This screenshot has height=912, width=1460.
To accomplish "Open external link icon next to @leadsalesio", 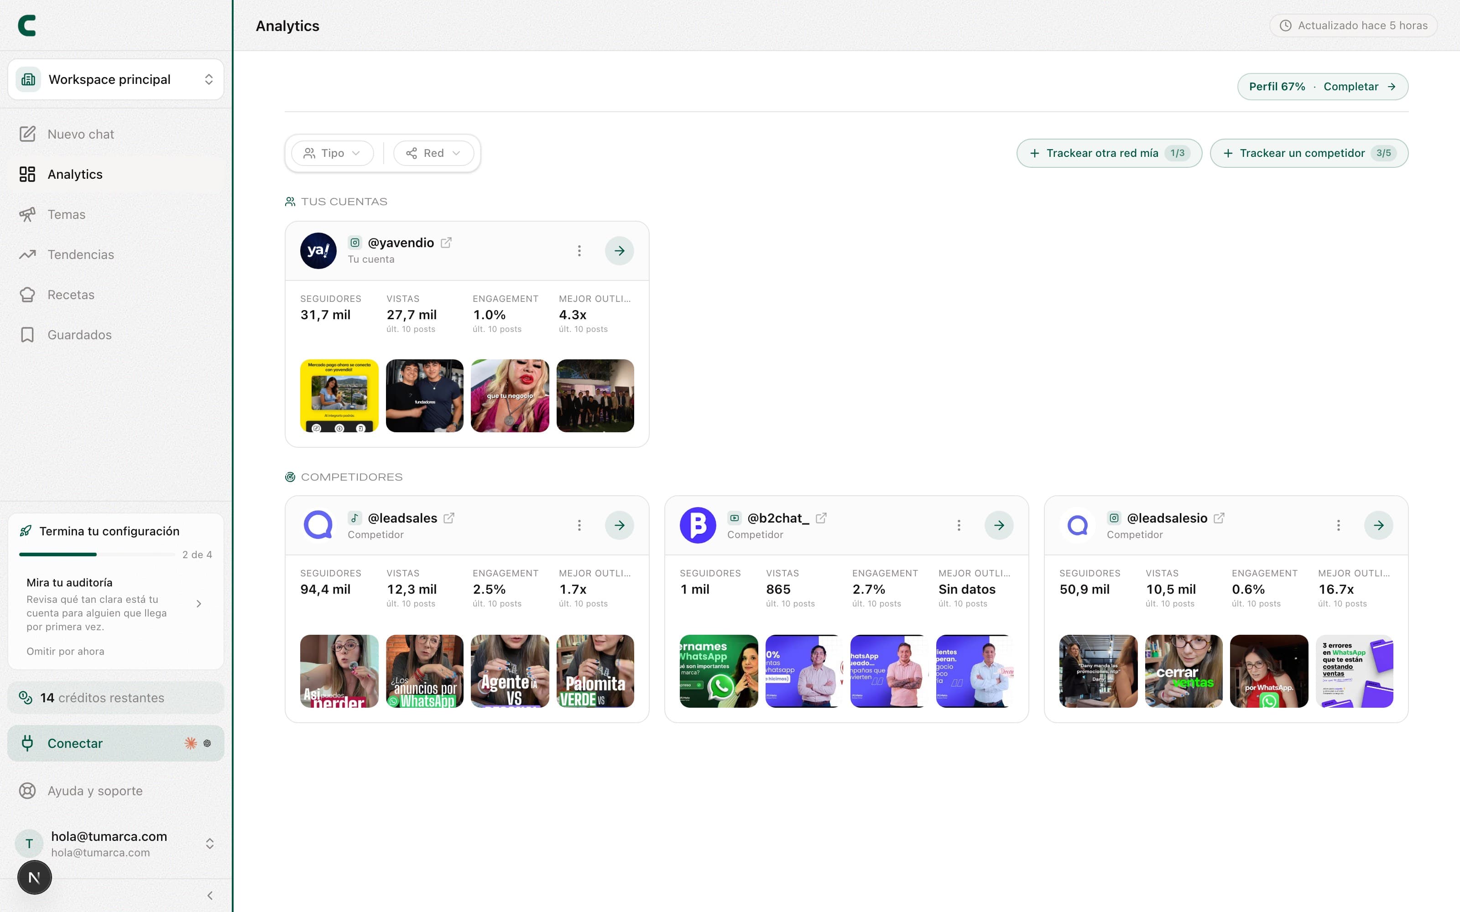I will [x=1219, y=518].
